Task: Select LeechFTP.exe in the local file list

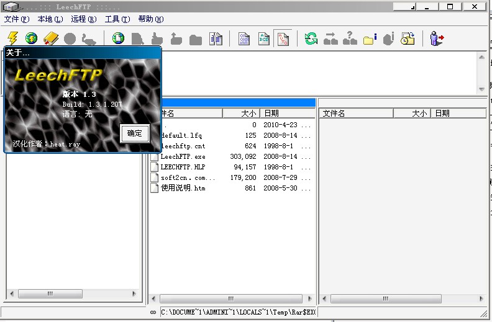Action: [x=182, y=156]
